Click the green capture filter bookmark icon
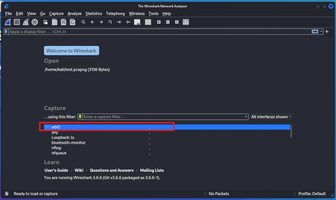This screenshot has width=336, height=200. [x=80, y=117]
